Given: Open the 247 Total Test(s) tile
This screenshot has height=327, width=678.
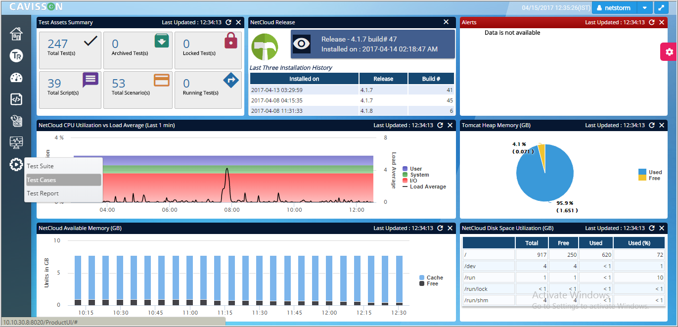Looking at the screenshot, I should [x=70, y=50].
